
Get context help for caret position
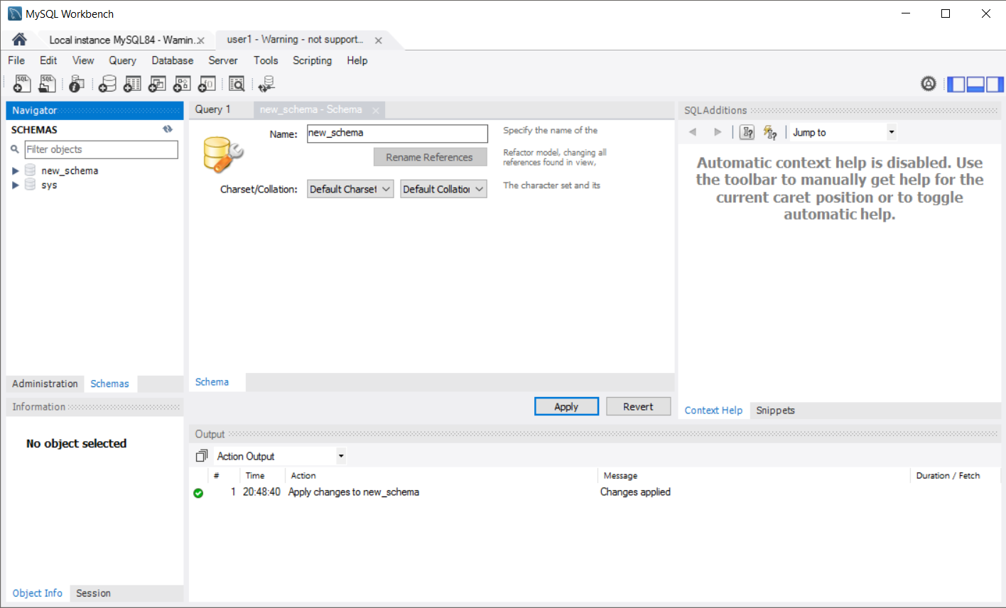click(747, 132)
